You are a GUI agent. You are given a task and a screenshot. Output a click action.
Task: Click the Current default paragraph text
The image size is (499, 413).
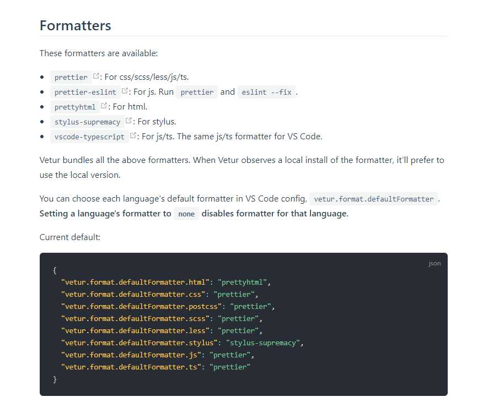point(69,237)
